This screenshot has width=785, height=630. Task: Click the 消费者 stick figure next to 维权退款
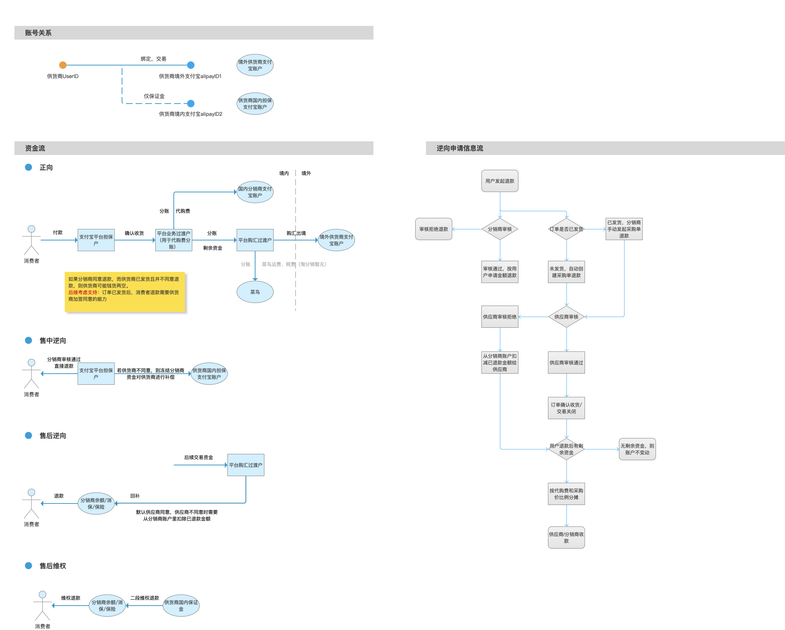(43, 606)
